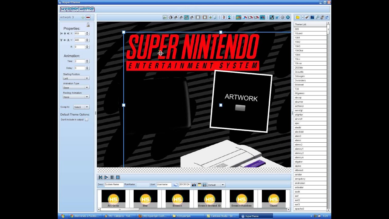Click the notepad icon next to camera
This screenshot has height=219, width=389.
(199, 185)
